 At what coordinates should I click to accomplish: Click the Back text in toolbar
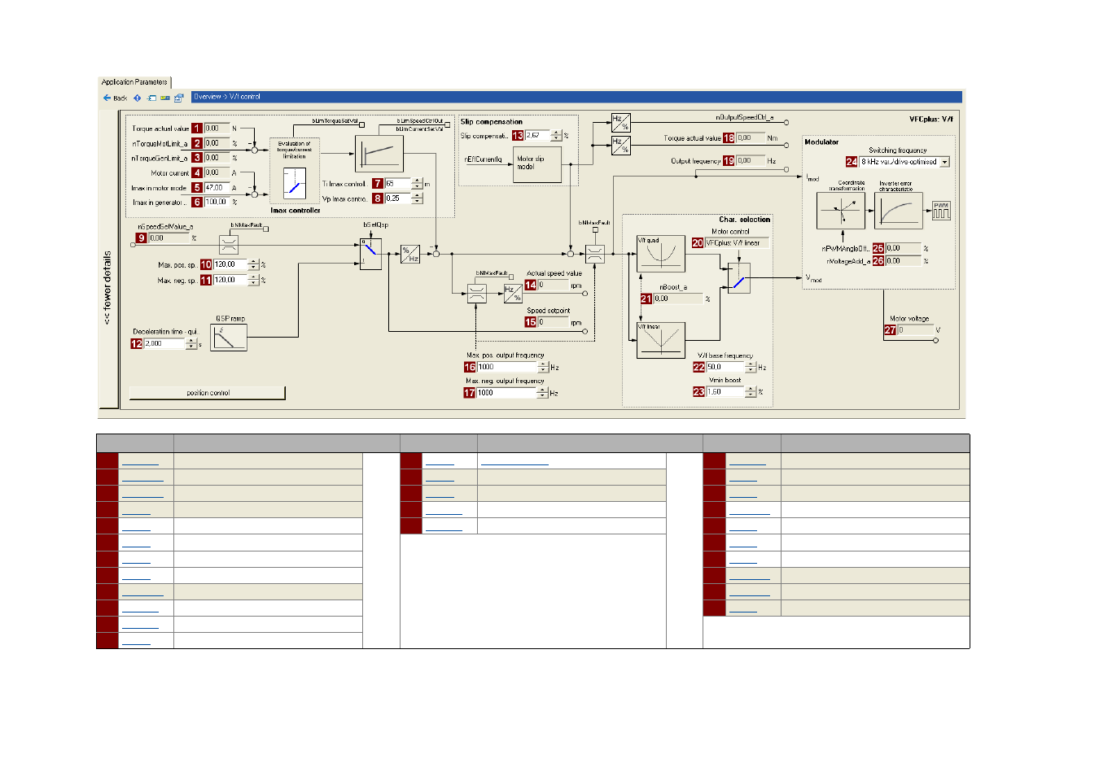click(120, 98)
